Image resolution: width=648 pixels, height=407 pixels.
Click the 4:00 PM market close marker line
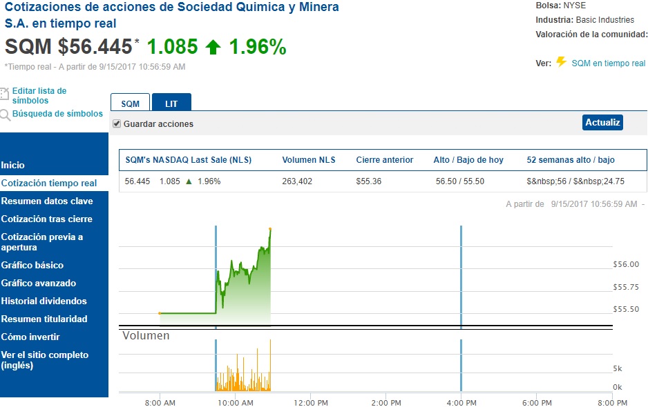[461, 277]
